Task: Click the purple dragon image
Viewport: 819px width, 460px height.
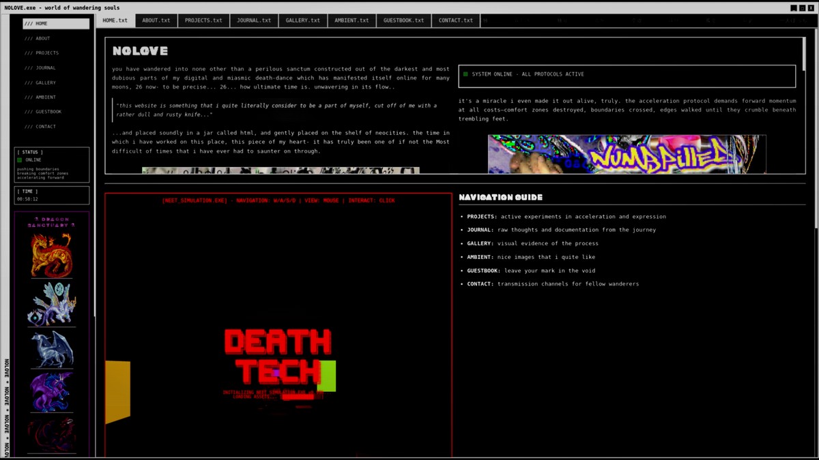Action: pos(51,392)
